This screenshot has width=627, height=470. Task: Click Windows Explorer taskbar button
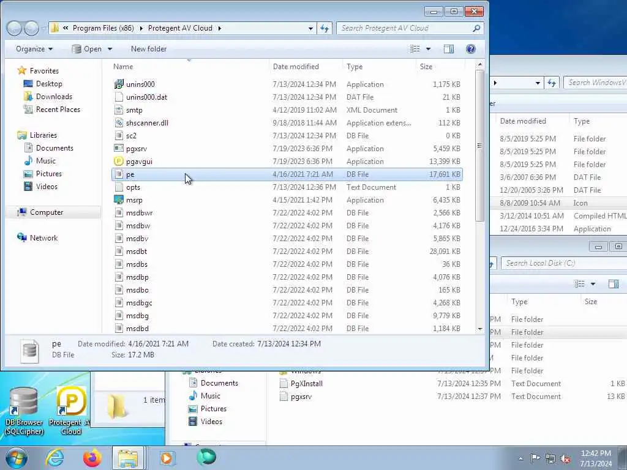128,458
